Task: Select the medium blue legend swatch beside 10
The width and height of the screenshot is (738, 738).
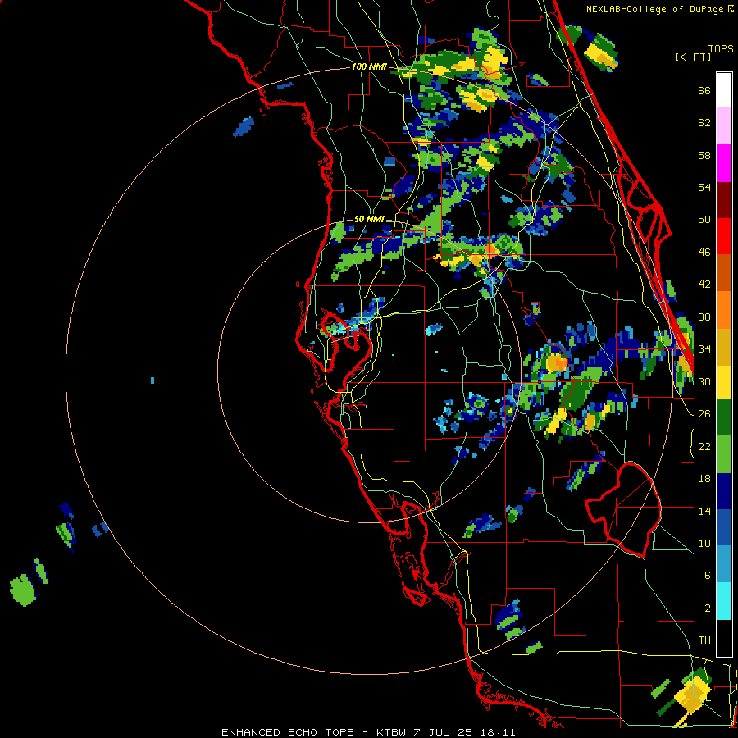Action: tap(724, 527)
